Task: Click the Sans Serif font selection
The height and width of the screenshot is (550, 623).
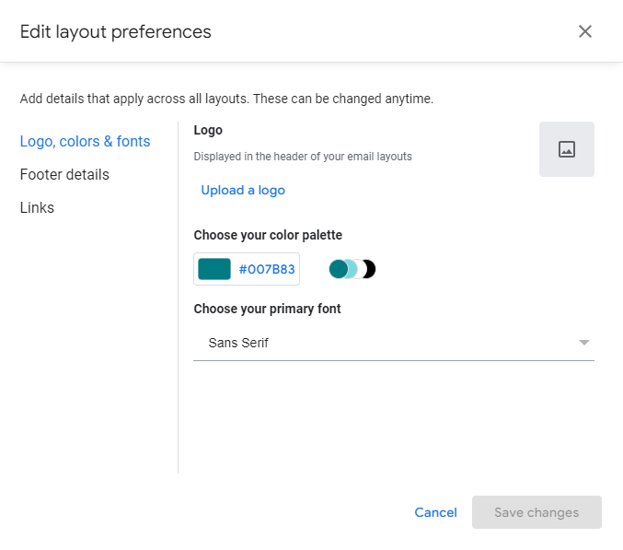Action: point(239,343)
